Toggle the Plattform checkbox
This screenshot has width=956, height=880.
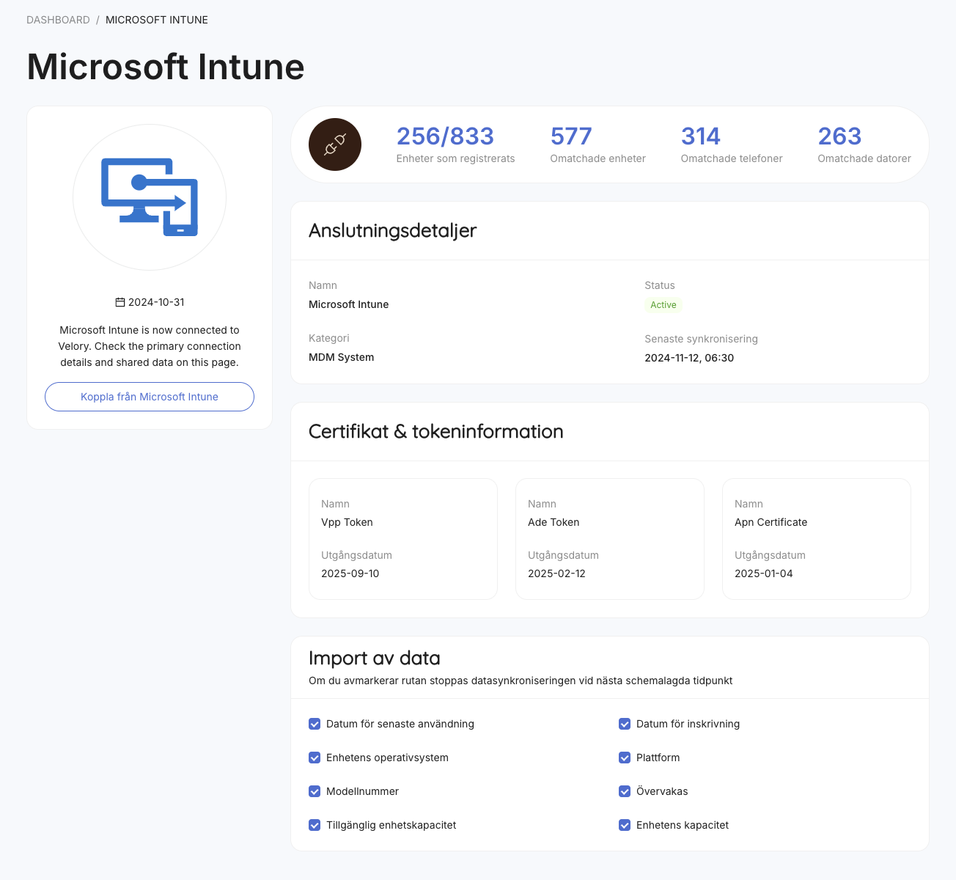[x=625, y=758]
